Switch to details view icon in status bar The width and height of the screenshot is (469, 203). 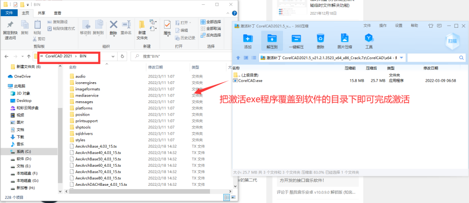point(227,197)
